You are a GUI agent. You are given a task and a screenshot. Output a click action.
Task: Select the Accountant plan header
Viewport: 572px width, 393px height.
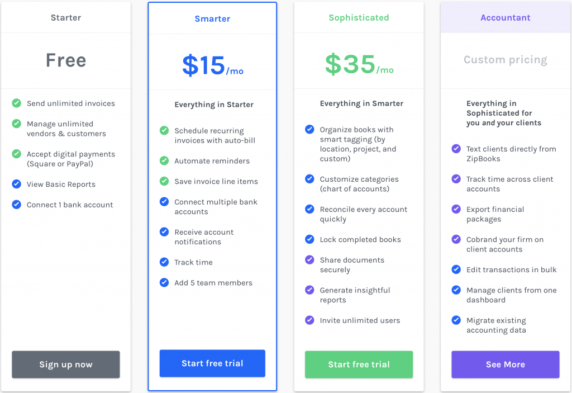point(505,17)
